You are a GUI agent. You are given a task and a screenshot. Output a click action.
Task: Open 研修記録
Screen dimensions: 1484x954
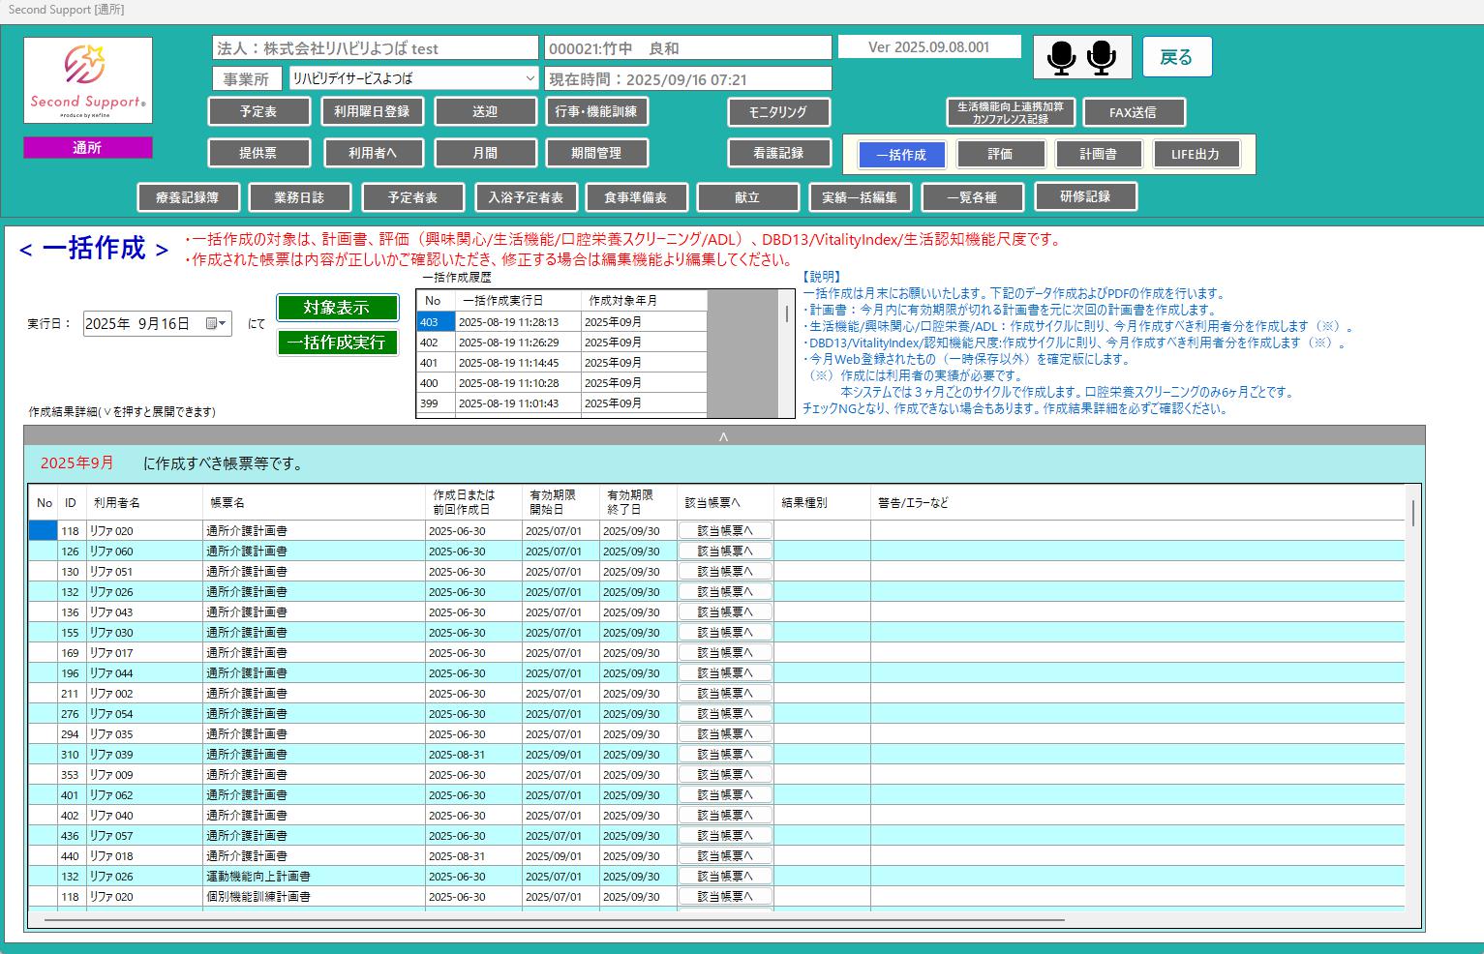1085,196
